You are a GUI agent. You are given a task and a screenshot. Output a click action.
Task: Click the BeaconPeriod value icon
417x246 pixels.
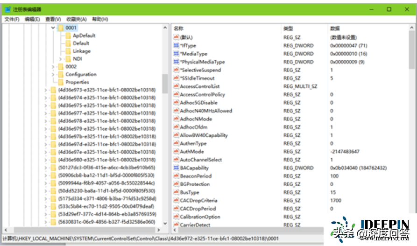tap(176, 176)
